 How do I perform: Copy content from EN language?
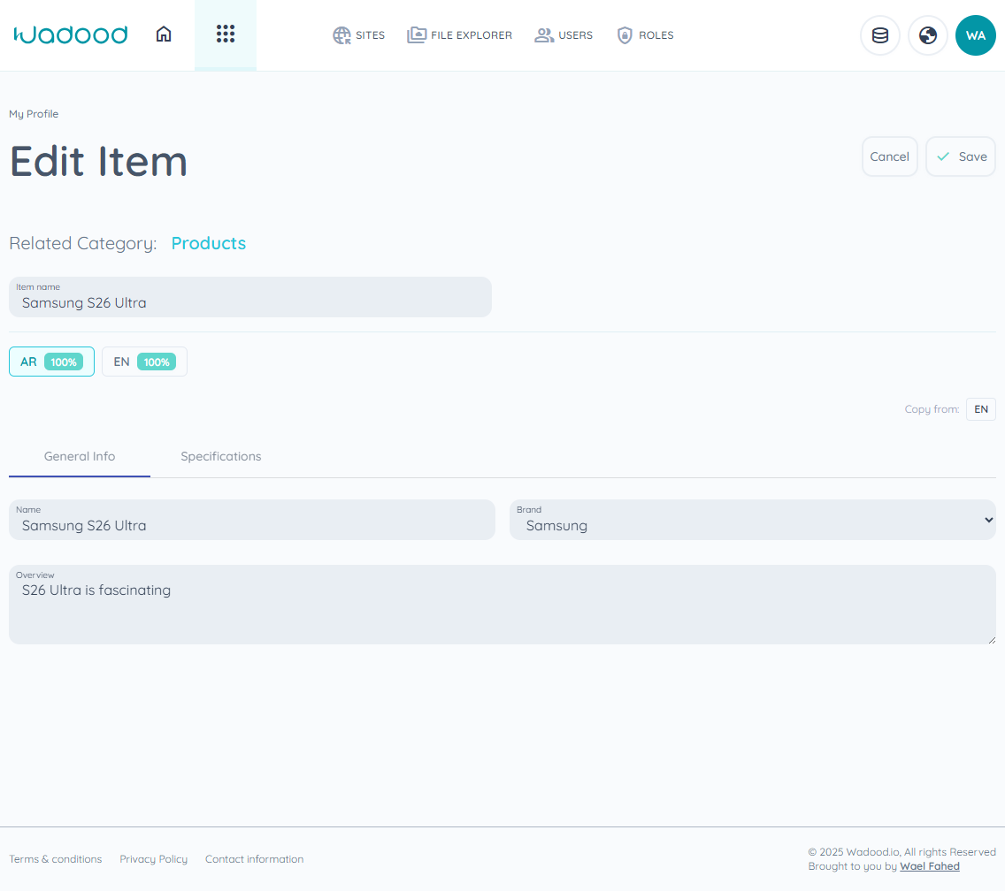(x=980, y=409)
